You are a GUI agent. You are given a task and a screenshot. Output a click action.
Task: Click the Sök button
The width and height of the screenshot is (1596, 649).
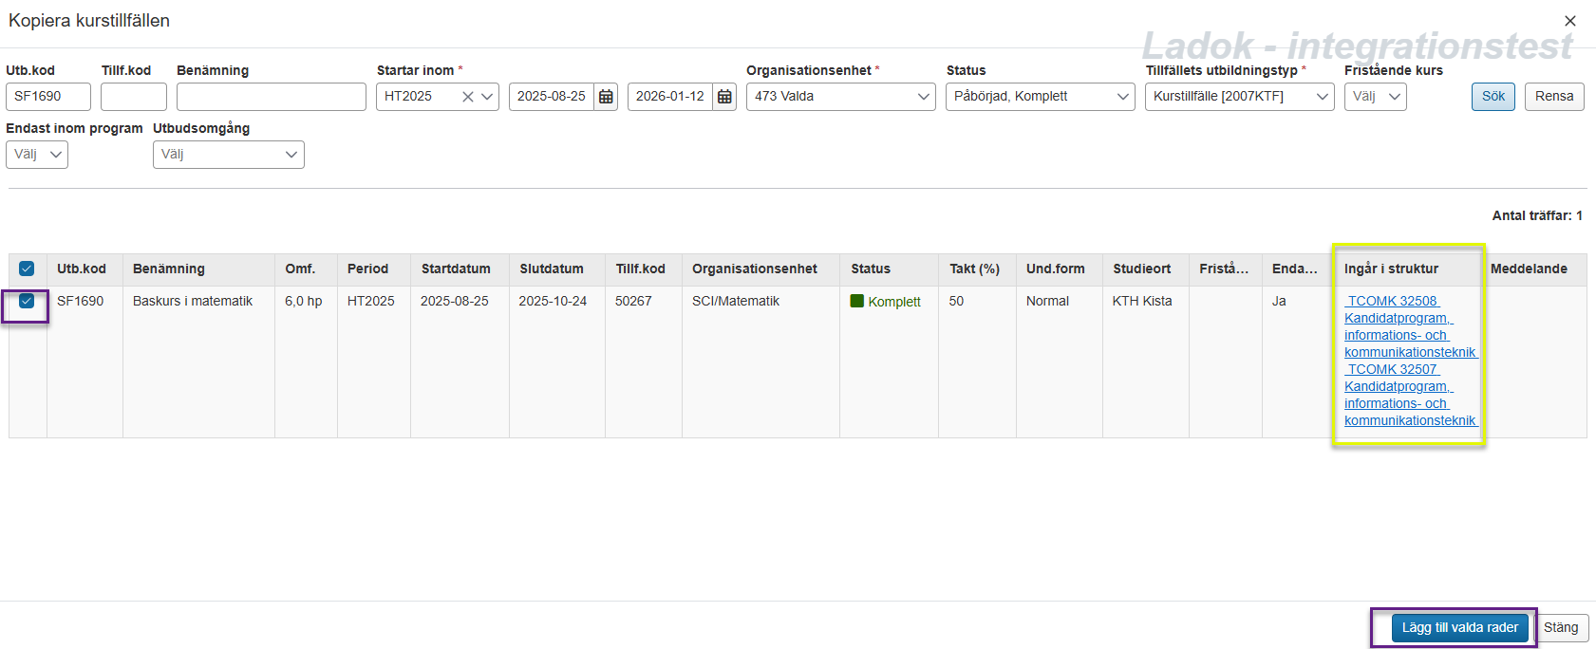(1493, 97)
